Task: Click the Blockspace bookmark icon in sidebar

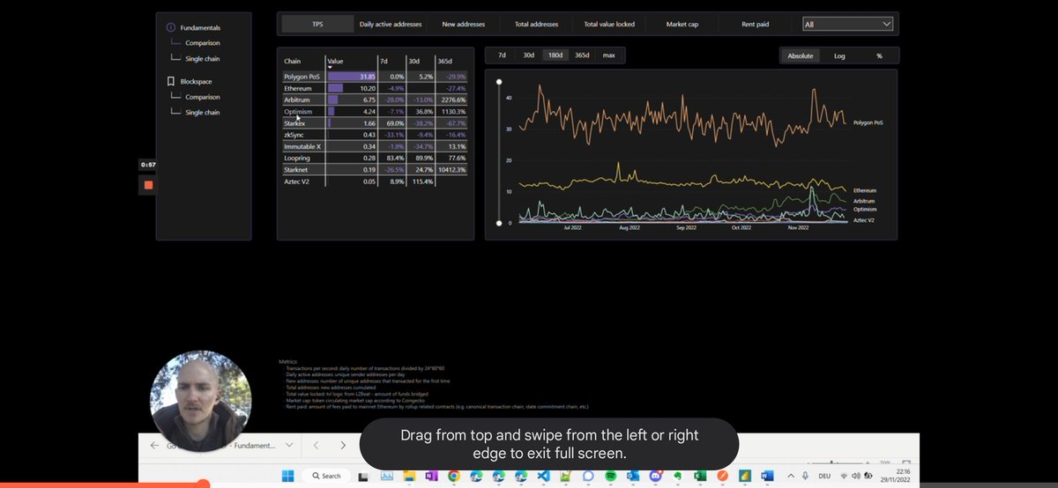Action: coord(170,81)
